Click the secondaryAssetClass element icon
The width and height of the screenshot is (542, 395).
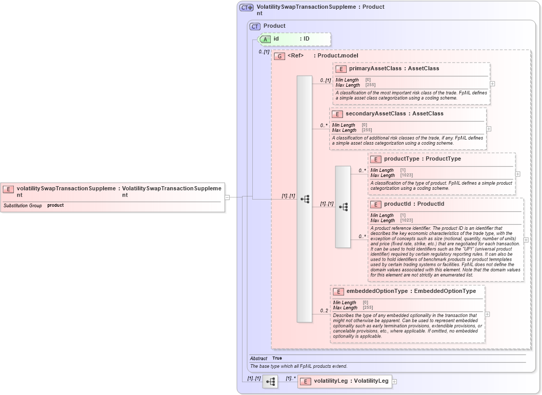(x=337, y=114)
